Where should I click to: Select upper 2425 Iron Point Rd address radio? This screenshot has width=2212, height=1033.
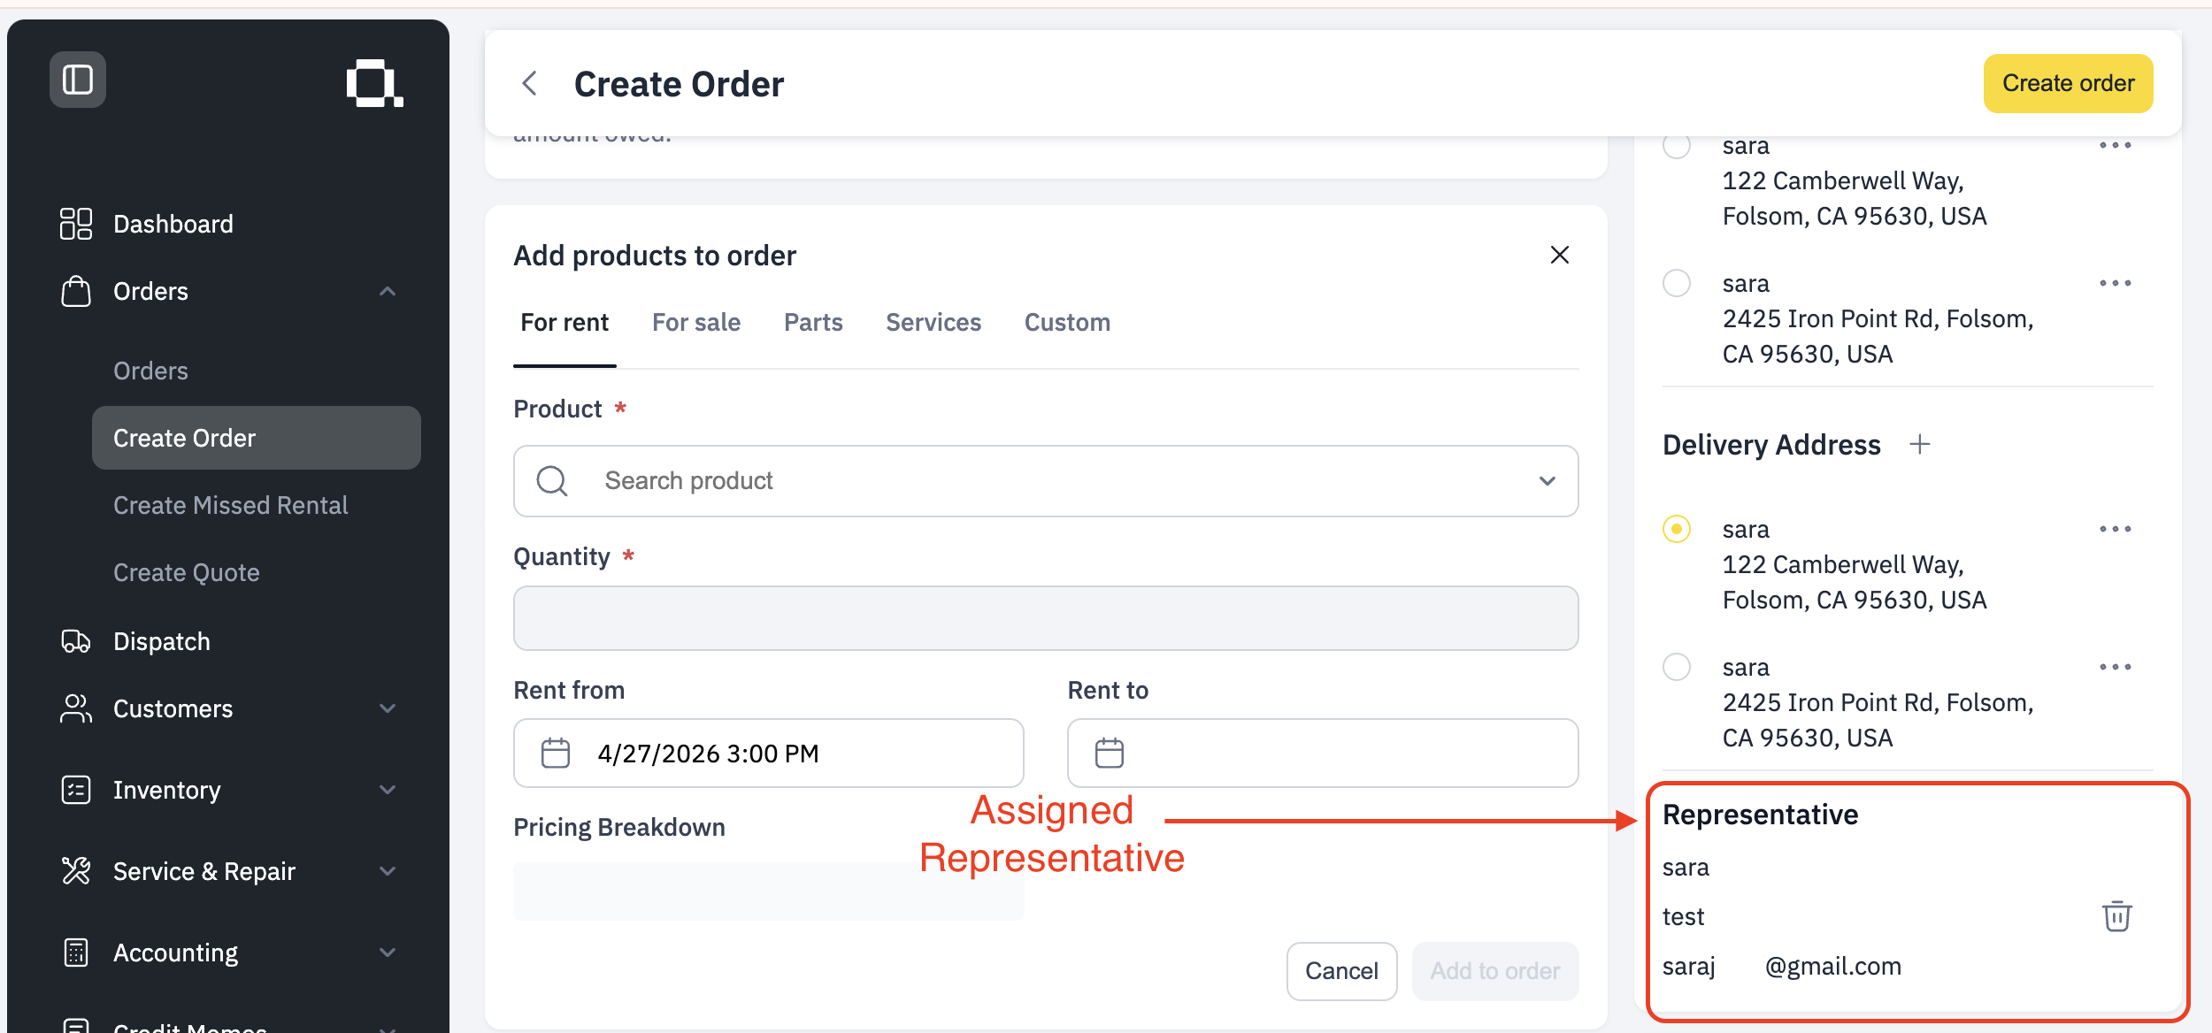pos(1677,283)
